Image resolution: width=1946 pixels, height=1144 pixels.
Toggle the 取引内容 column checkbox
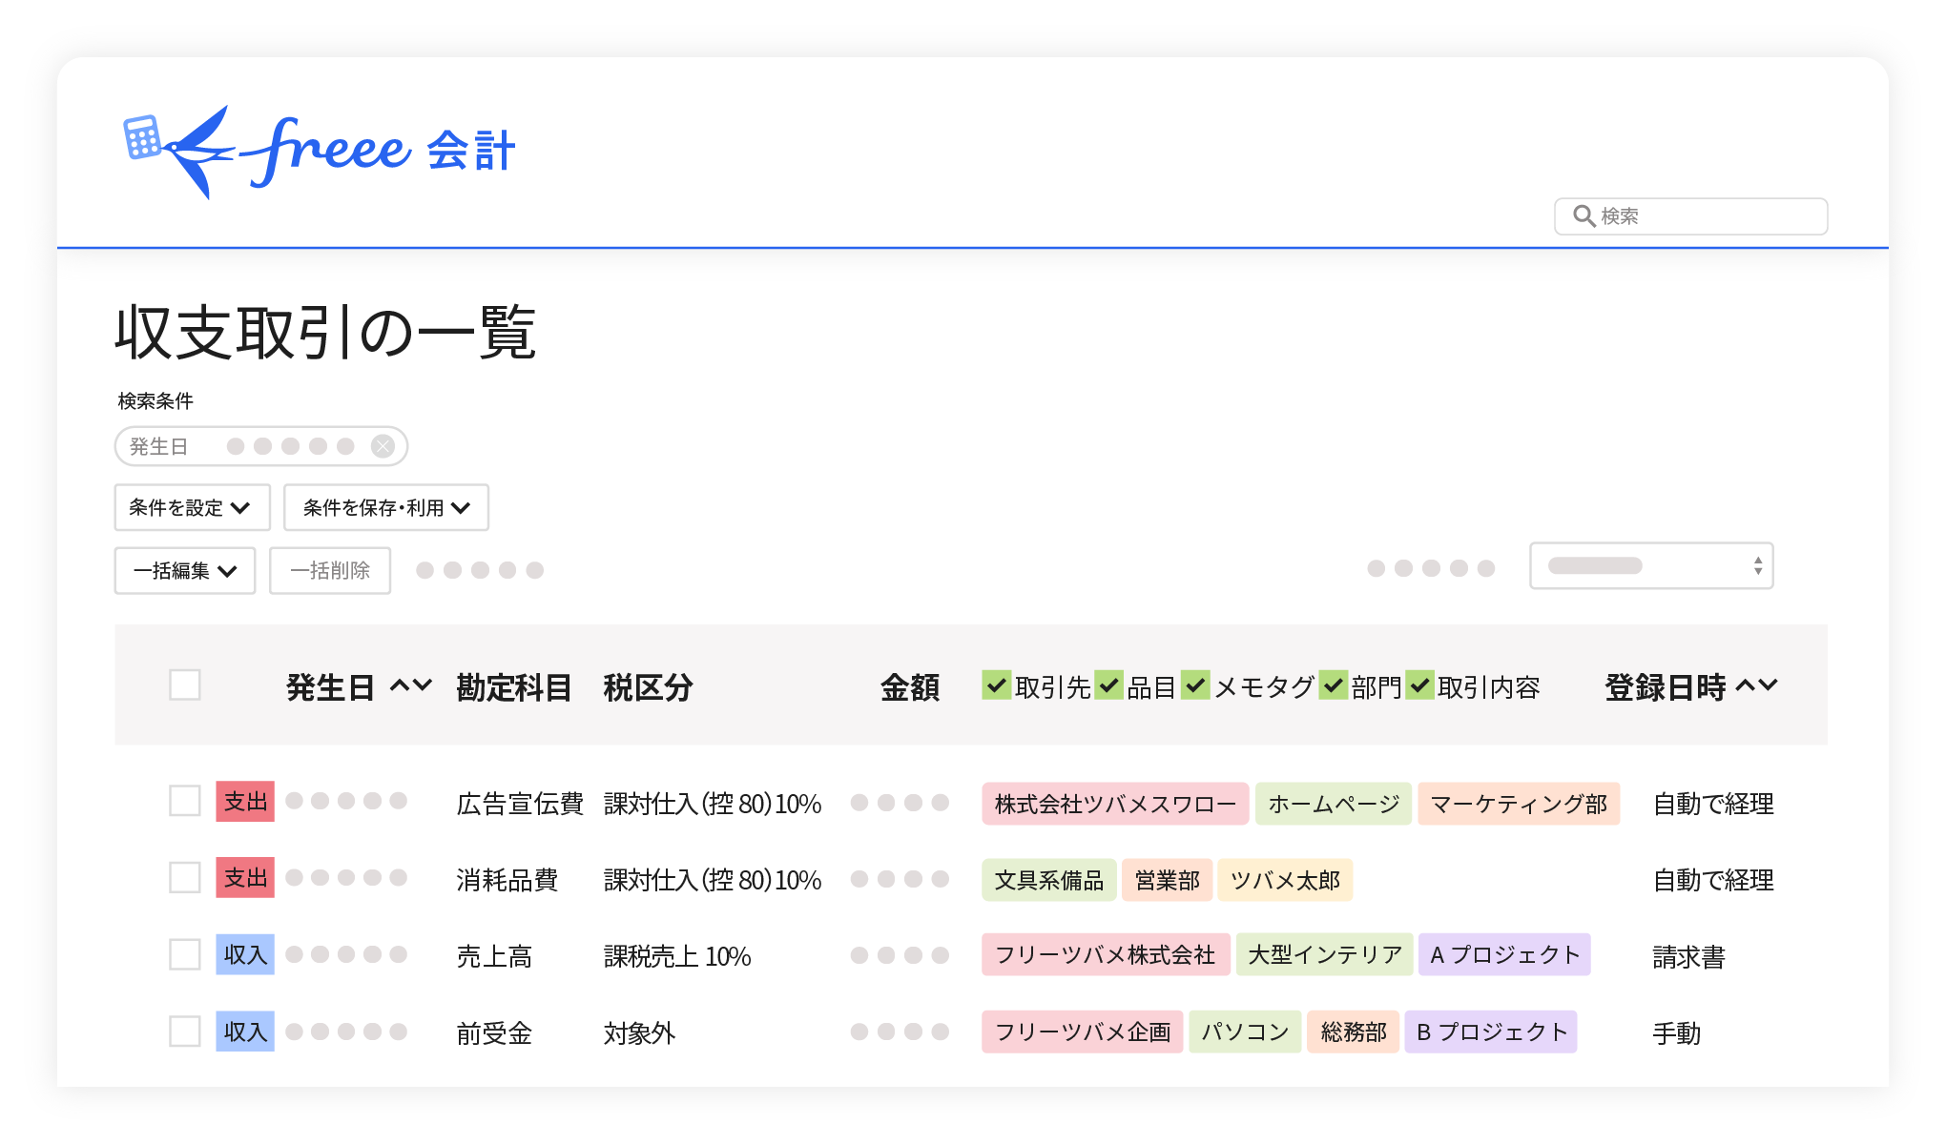pos(1420,684)
